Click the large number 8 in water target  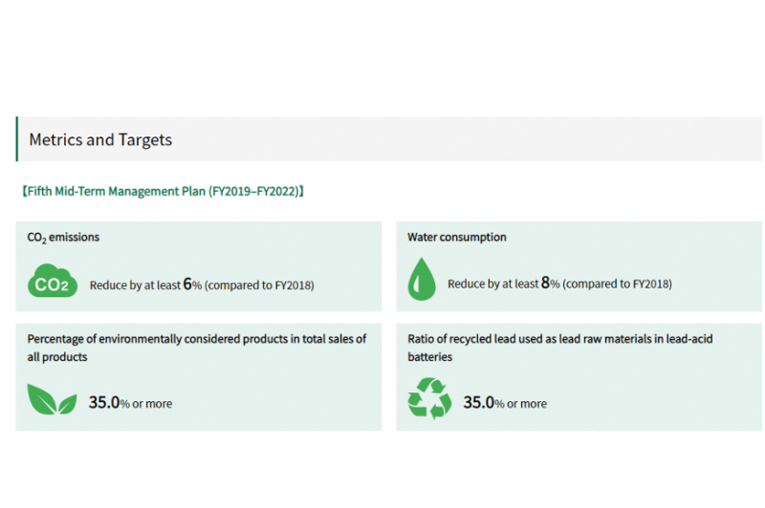click(x=545, y=283)
